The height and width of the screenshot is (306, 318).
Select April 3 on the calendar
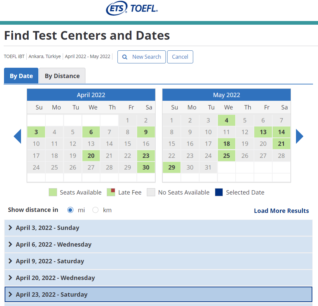[x=36, y=132]
